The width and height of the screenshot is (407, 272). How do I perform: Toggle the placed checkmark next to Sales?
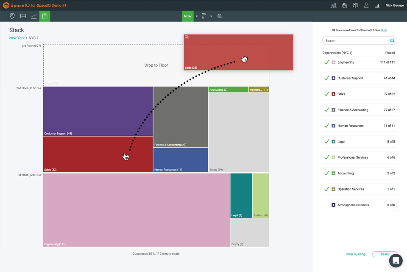click(x=326, y=94)
